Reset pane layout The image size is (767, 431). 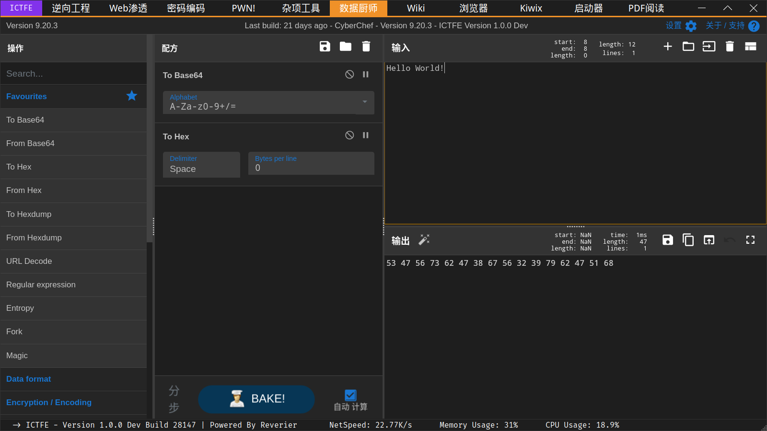pos(751,46)
